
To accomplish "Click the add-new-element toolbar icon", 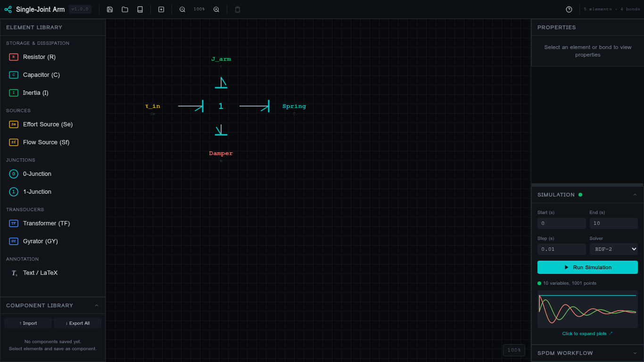I will point(161,9).
